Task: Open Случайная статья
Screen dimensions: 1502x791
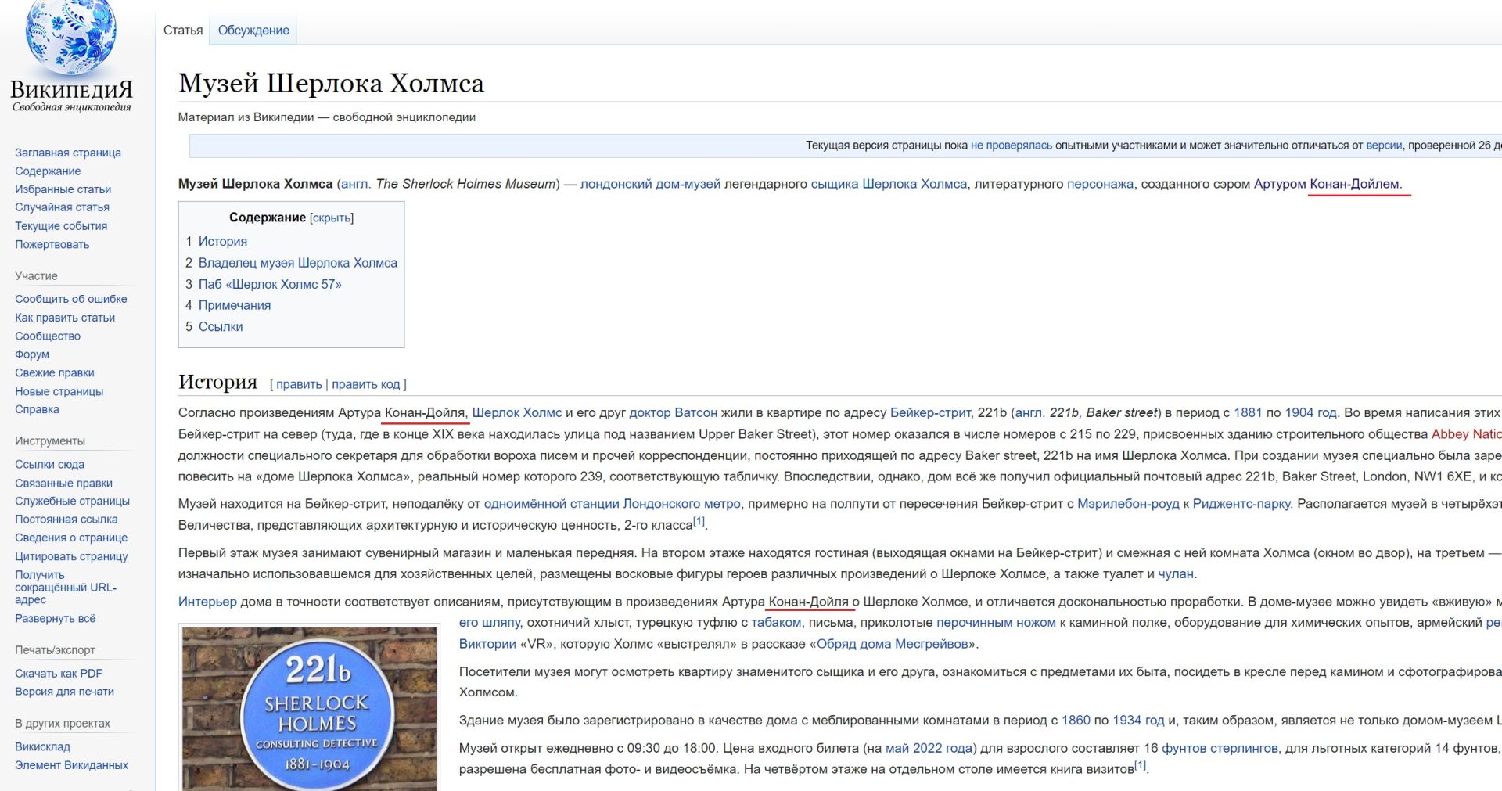Action: 62,207
